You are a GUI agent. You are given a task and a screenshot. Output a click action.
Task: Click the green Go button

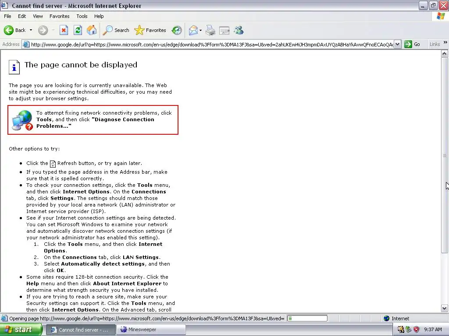[412, 44]
